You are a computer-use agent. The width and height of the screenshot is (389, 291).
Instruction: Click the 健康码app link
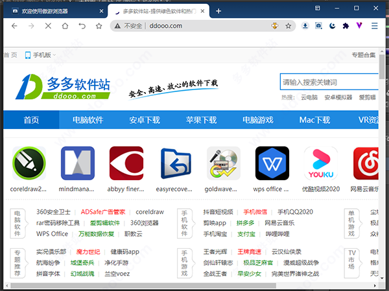124,251
